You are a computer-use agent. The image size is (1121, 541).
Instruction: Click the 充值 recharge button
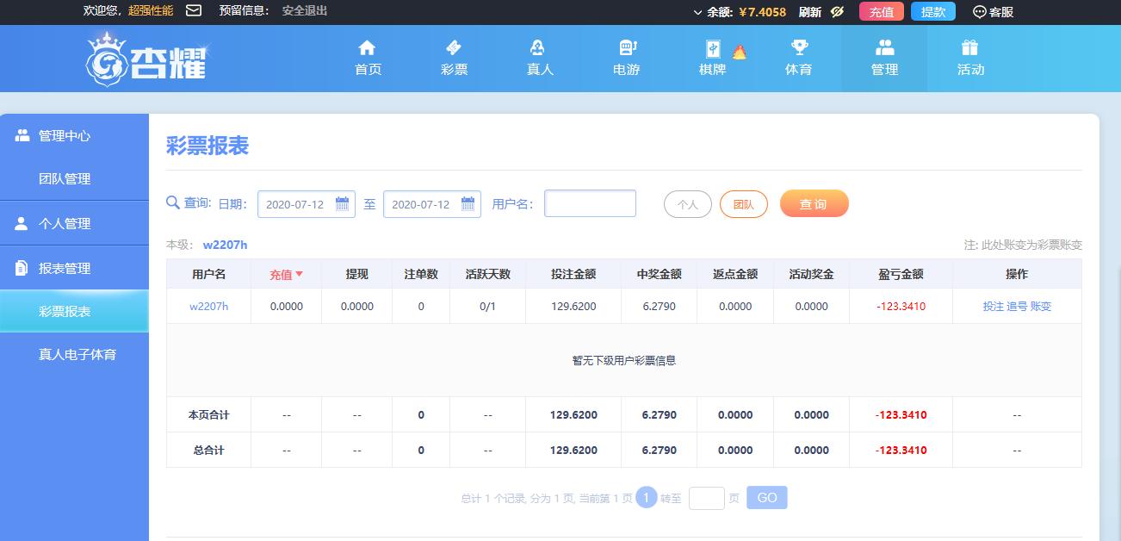[x=881, y=12]
